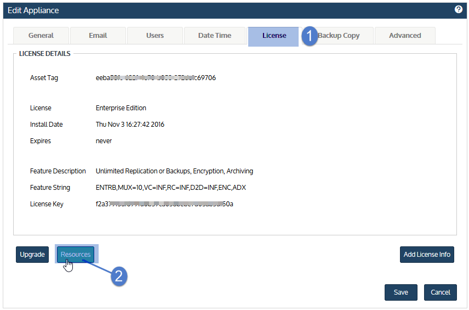This screenshot has height=310, width=469.
Task: Click the 'Asset Tag' label
Action: [44, 78]
